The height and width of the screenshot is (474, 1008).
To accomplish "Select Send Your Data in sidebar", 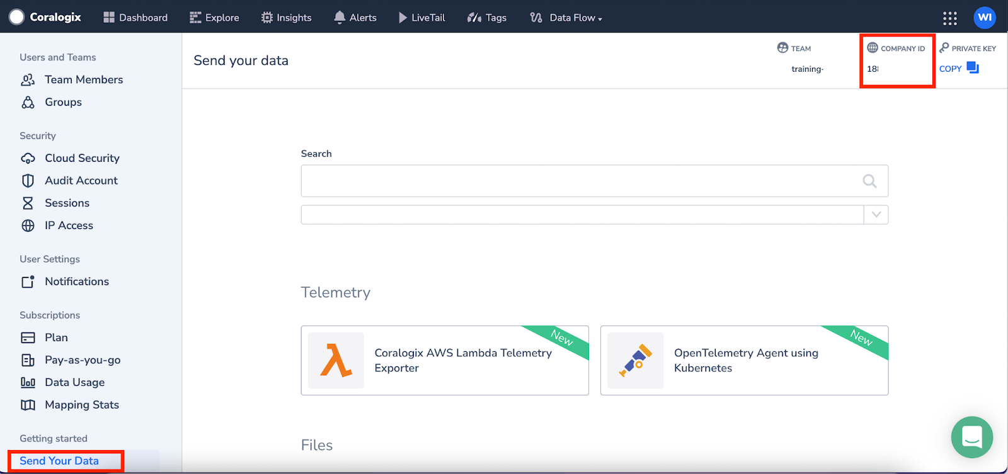I will [x=59, y=461].
